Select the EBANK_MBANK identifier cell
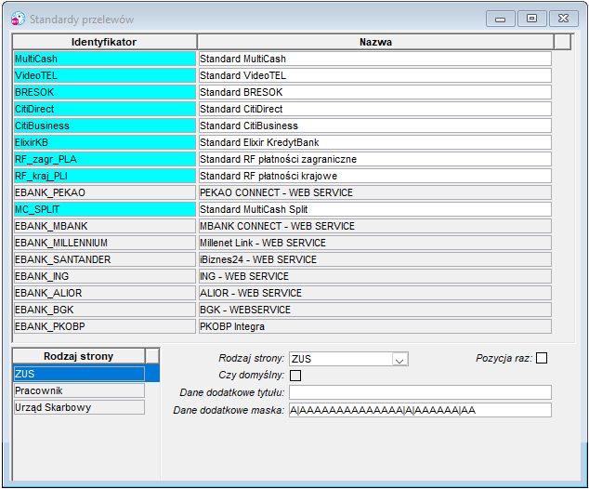 (x=105, y=226)
